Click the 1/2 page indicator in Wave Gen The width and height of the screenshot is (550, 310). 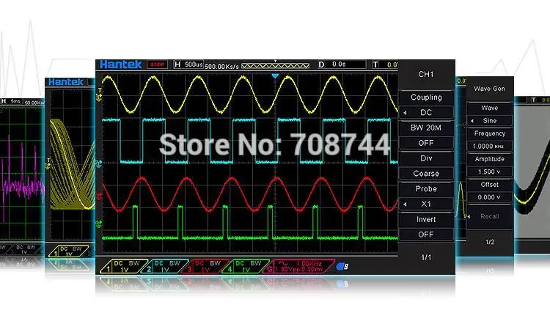490,242
